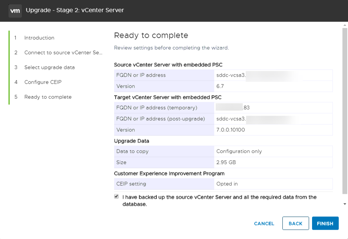Click the source FQDN value sddc-vcsa3
This screenshot has height=239, width=348.
point(231,75)
